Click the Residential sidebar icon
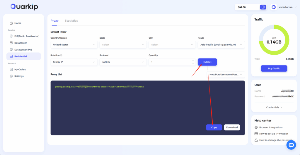Image resolution: width=300 pixels, height=155 pixels. pos(11,56)
